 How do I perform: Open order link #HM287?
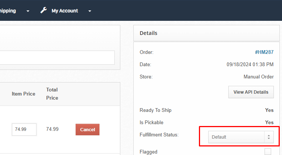click(x=264, y=52)
